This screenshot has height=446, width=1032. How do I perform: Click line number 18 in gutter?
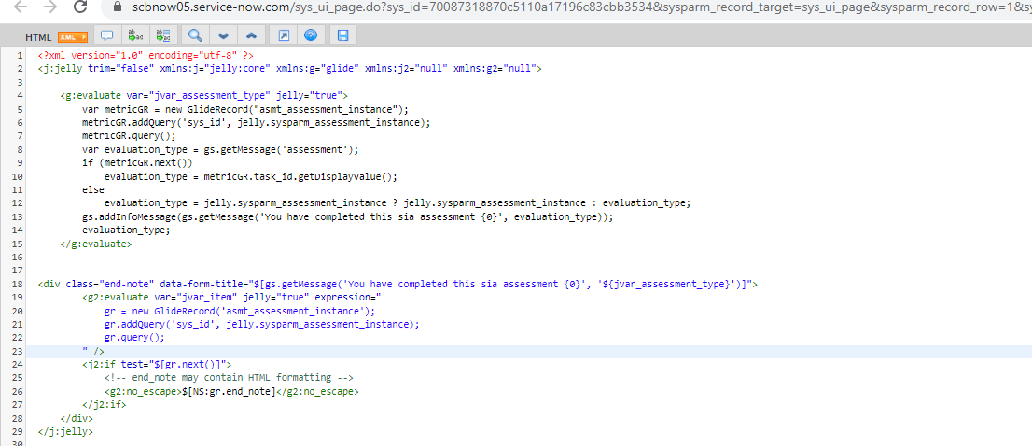[x=18, y=285]
